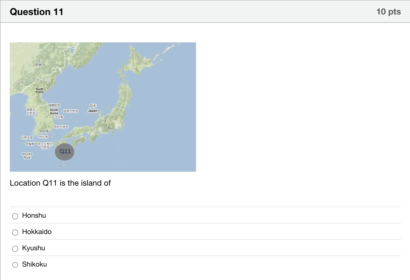Click the Kyushu answer label
Screen dimensions: 410x280
pos(34,248)
